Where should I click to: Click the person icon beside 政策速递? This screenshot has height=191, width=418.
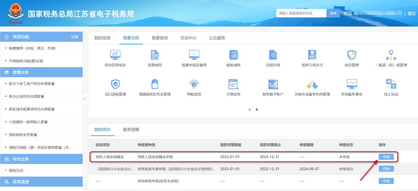coord(7,182)
